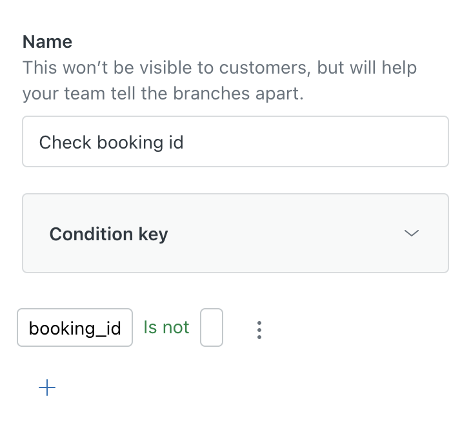
Task: Click the plus icon to add condition
Action: [47, 388]
